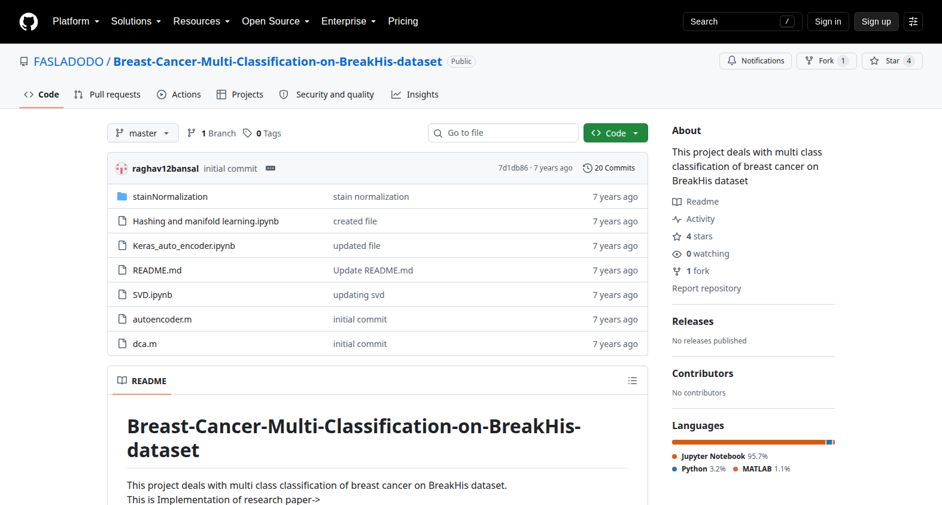This screenshot has height=505, width=942.
Task: Open the Releases heading link
Action: 692,321
